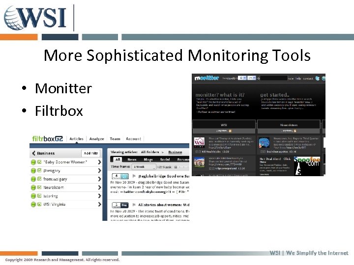
Task: Click the Twitter source badge on @aglobalbridge article
Action: pyautogui.click(x=124, y=176)
